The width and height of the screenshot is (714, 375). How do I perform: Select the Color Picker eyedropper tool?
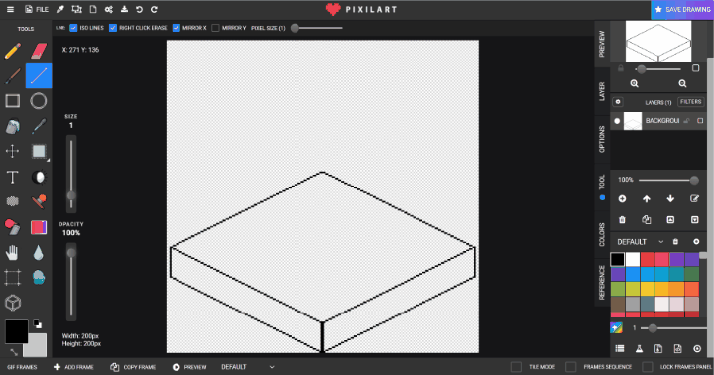coord(39,127)
